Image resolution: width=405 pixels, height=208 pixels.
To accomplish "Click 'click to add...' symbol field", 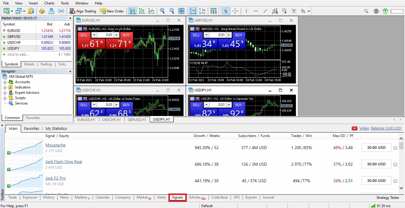I will [x=18, y=54].
